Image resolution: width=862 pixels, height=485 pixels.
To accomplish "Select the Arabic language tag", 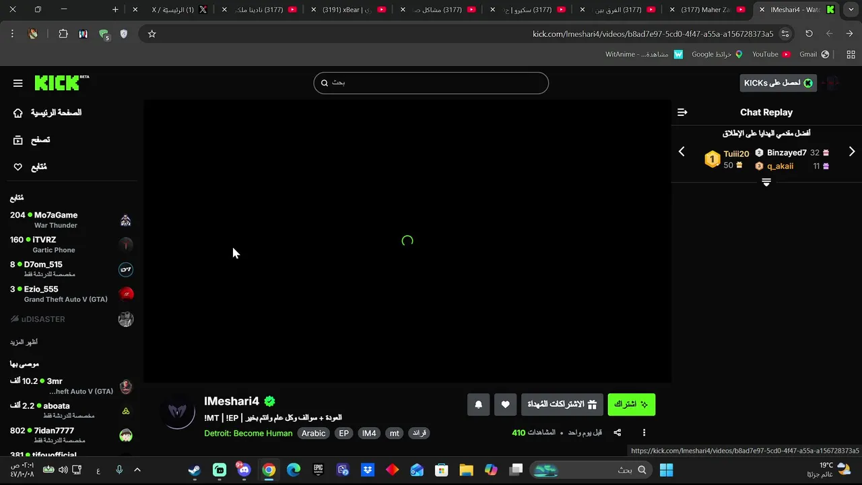I will (313, 433).
